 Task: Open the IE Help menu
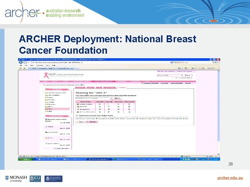tap(53, 65)
